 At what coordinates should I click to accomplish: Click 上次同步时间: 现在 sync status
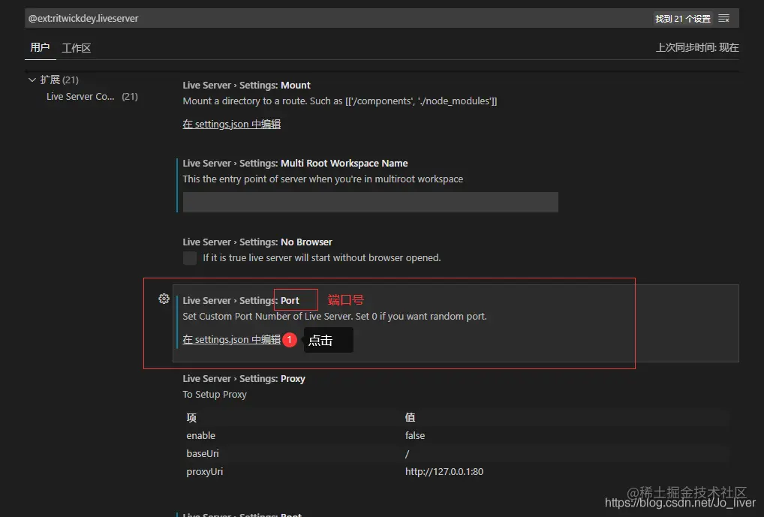click(697, 48)
